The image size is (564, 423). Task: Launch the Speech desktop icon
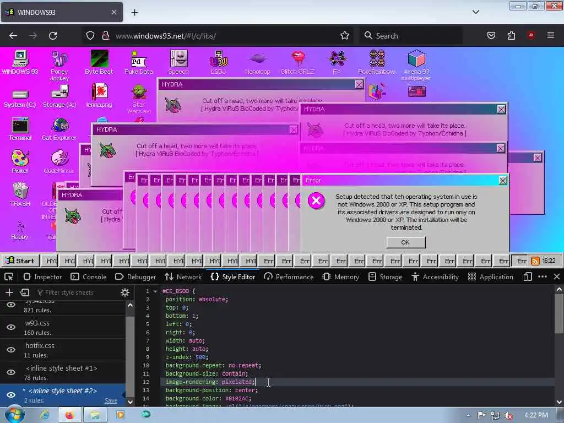point(178,62)
